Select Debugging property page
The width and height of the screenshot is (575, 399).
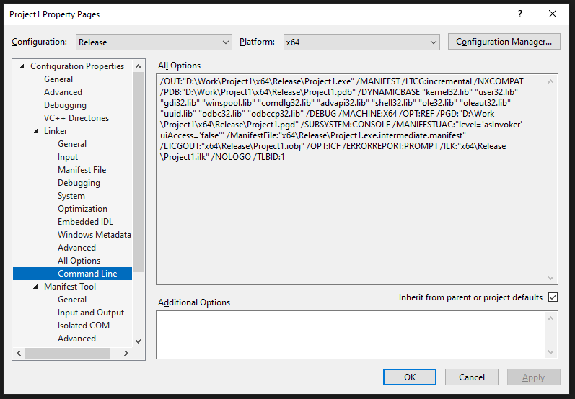[65, 105]
